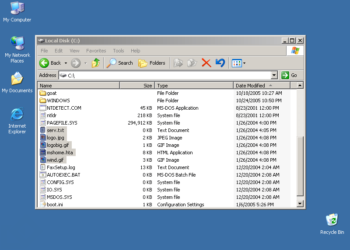Click the vertical scrollbar thumb
The width and height of the screenshot is (350, 250).
point(300,166)
